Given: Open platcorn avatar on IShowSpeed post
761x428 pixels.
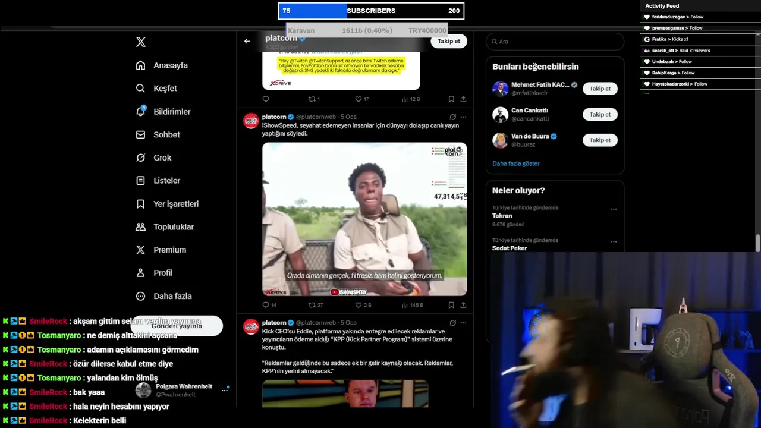Looking at the screenshot, I should tap(251, 121).
